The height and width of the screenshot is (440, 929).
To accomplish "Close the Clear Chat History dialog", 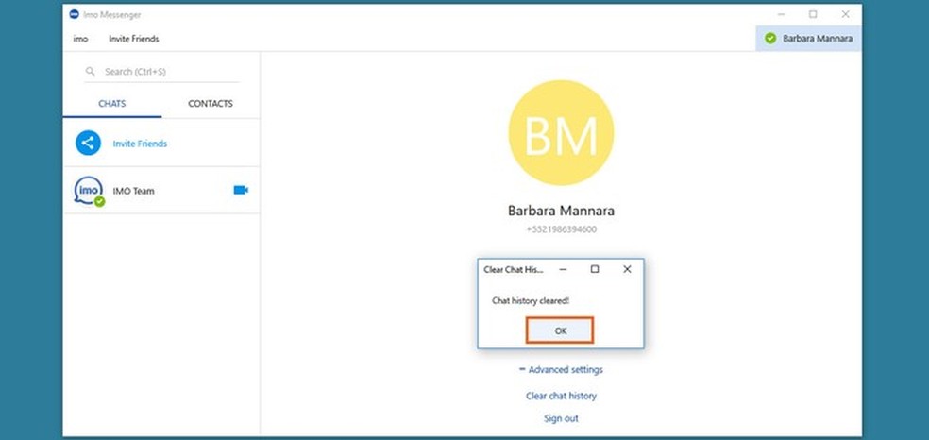I will point(627,269).
